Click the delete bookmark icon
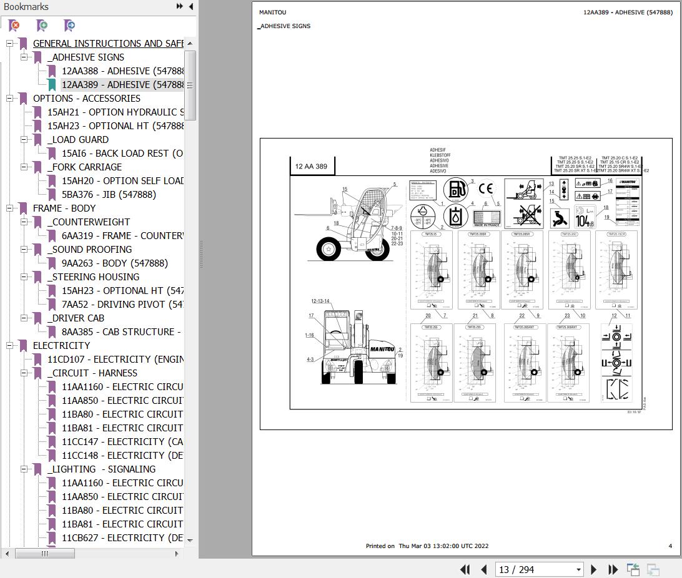The image size is (682, 578). click(14, 26)
